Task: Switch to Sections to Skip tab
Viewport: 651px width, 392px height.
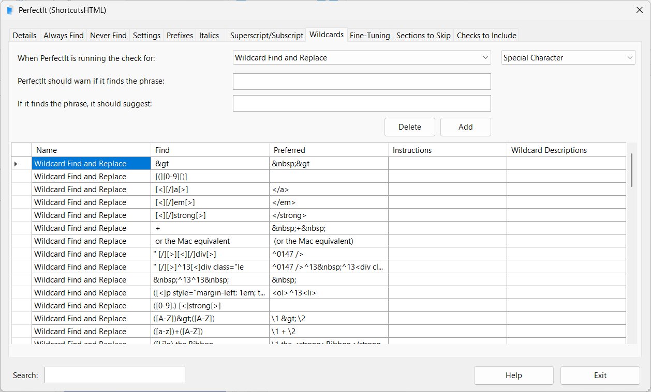Action: (423, 36)
